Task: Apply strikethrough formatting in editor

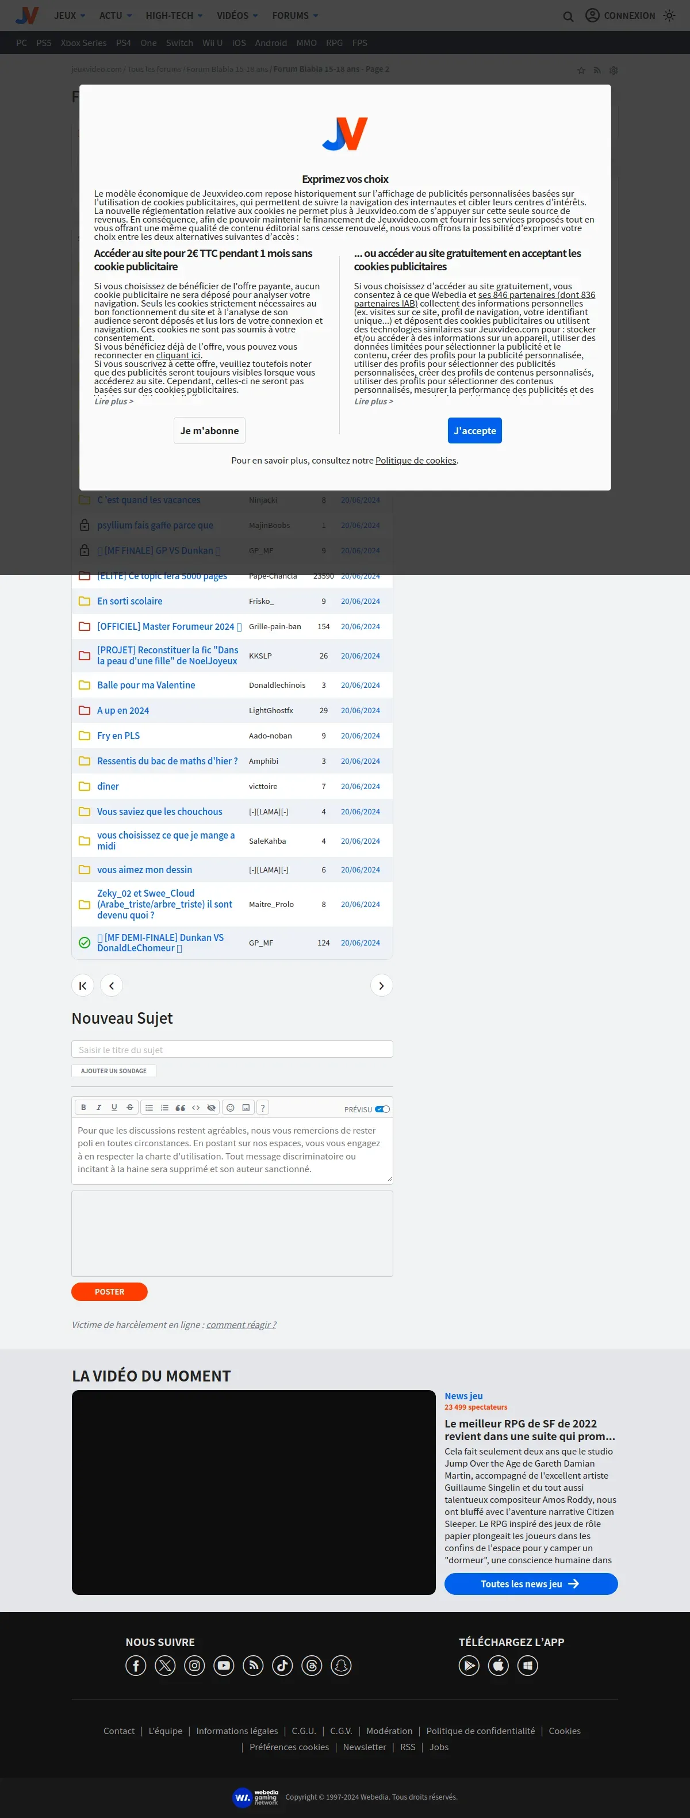Action: point(130,1107)
